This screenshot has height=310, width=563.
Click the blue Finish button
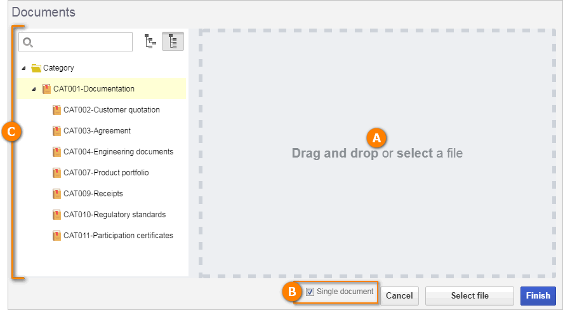coord(538,295)
